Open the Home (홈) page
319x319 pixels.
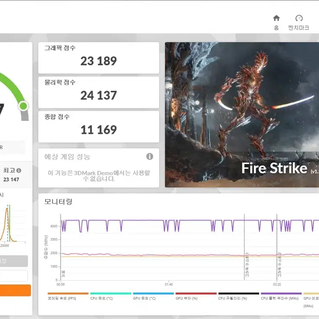pyautogui.click(x=276, y=22)
